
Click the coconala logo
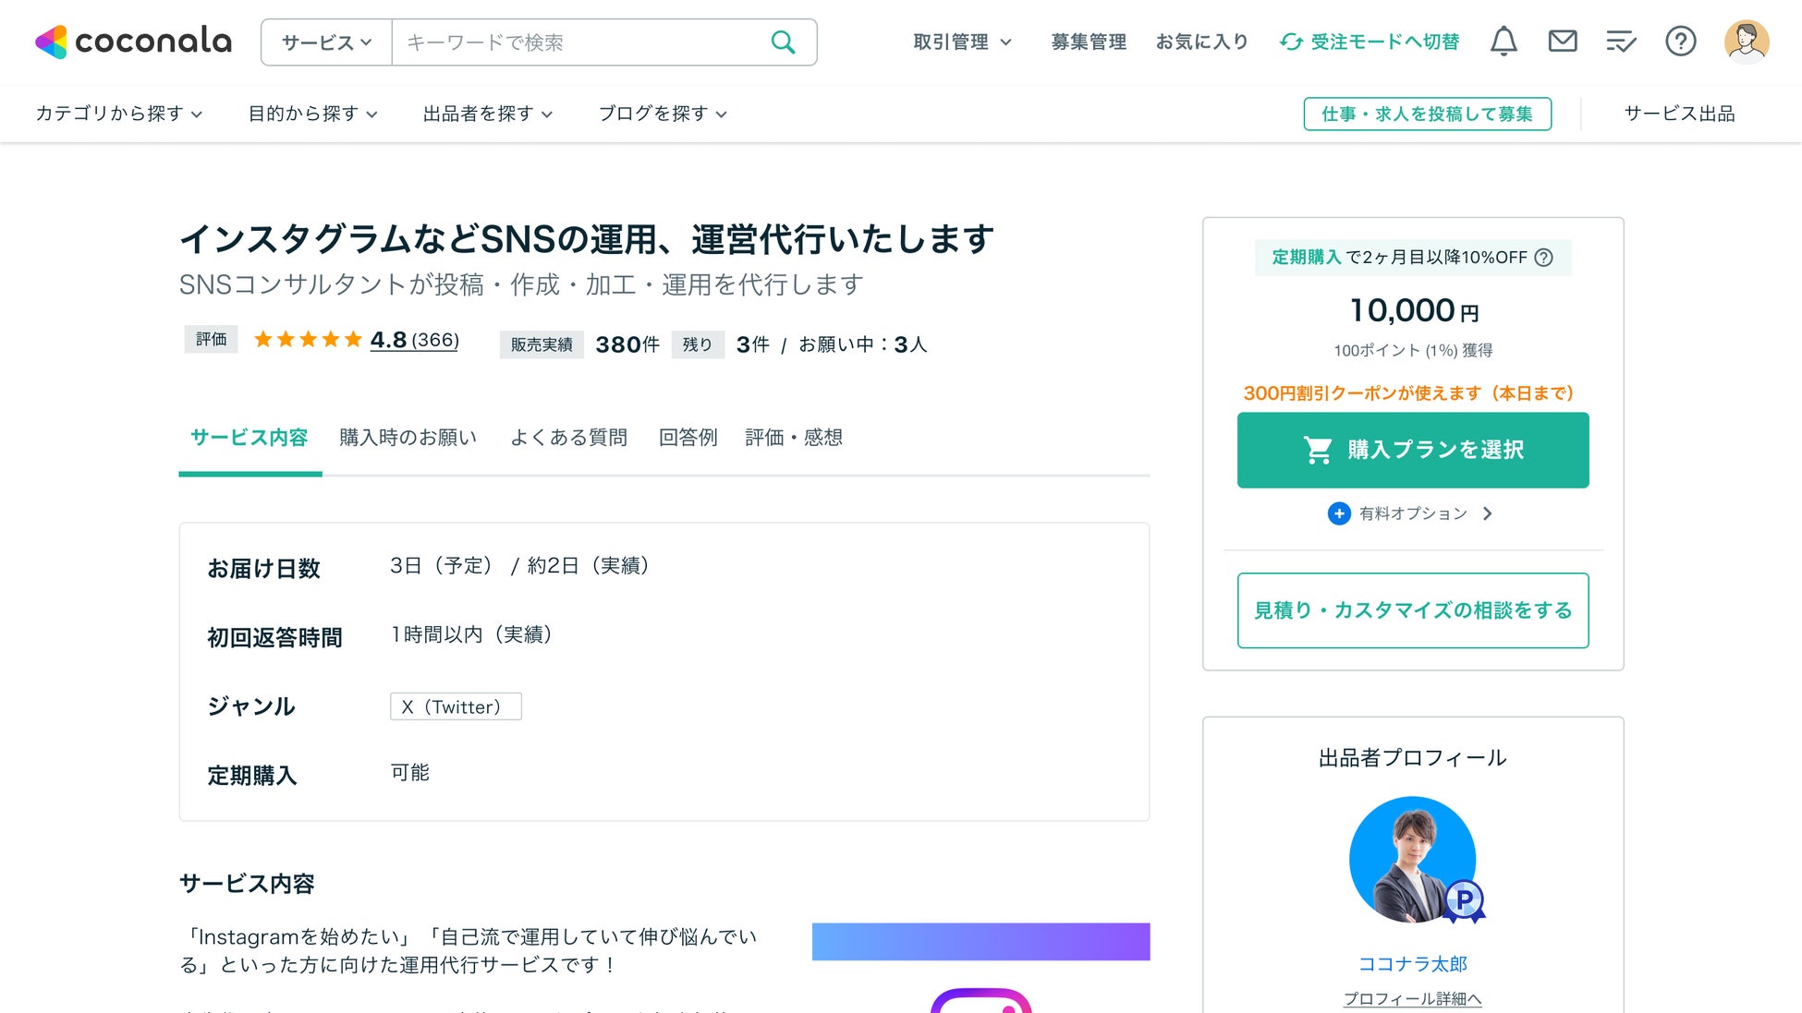click(134, 42)
